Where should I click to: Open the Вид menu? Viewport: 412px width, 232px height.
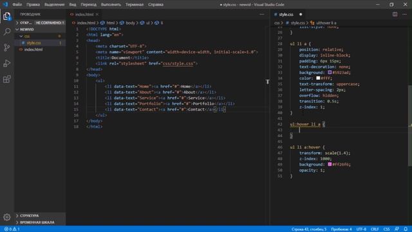(73, 5)
